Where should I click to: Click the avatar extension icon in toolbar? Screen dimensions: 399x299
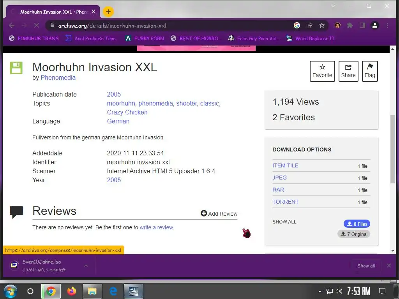[x=337, y=25]
